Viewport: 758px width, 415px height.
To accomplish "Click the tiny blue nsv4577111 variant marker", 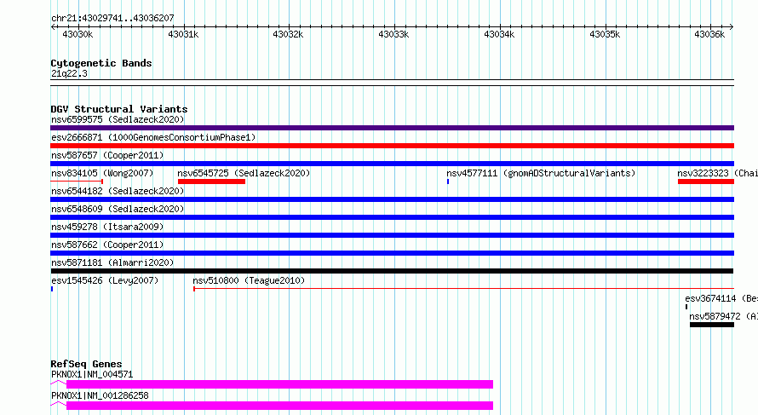I will [448, 182].
